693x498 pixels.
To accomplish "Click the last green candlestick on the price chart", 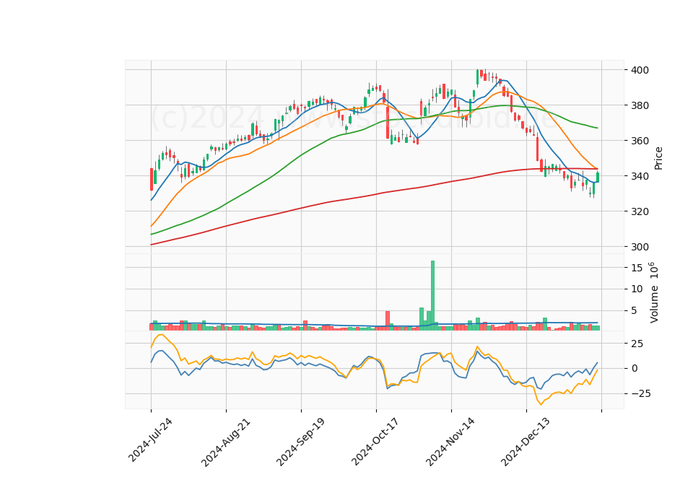I will (x=598, y=178).
